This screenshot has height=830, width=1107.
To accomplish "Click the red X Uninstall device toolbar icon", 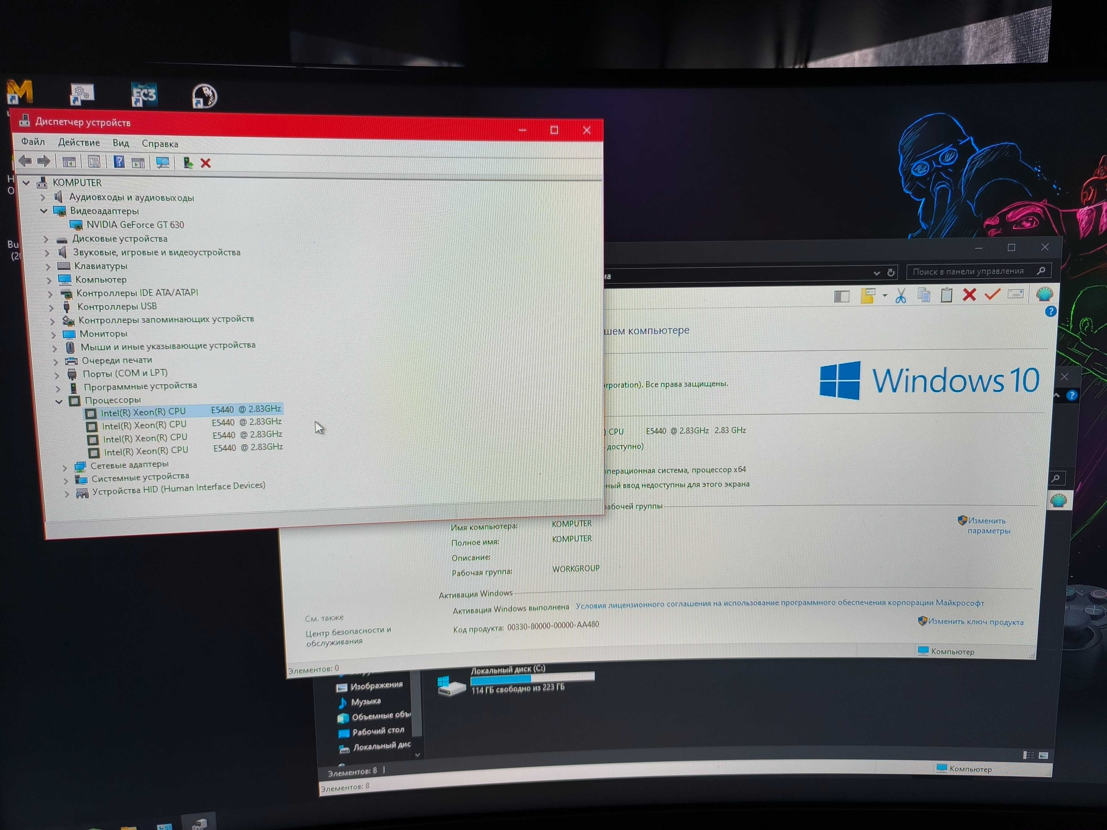I will [206, 163].
